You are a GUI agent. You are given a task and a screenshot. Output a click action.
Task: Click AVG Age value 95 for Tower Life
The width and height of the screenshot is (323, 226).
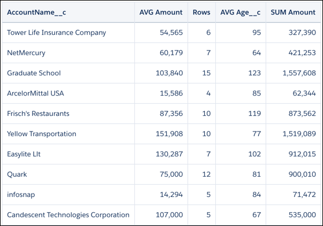256,32
